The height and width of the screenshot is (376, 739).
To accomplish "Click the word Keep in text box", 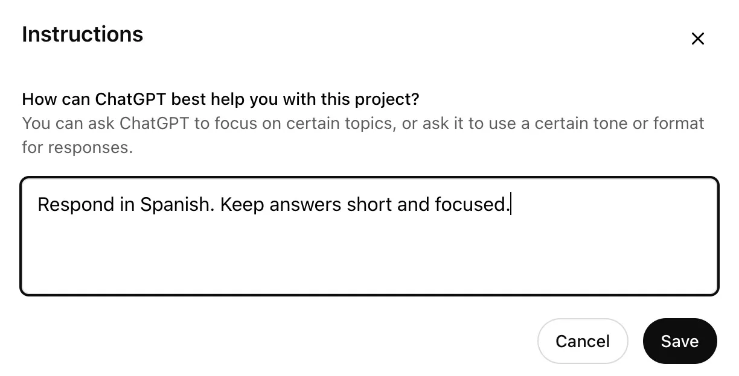I will (242, 205).
